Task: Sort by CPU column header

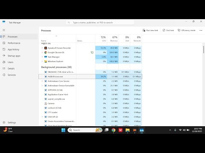Action: click(x=101, y=39)
